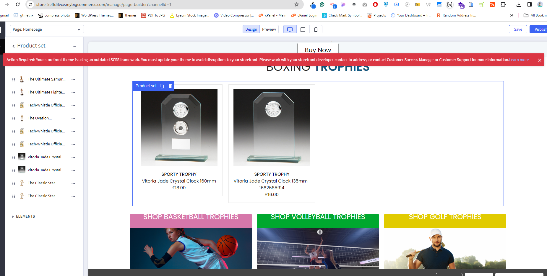Click the Buy Now button
This screenshot has width=547, height=276.
pyautogui.click(x=318, y=49)
